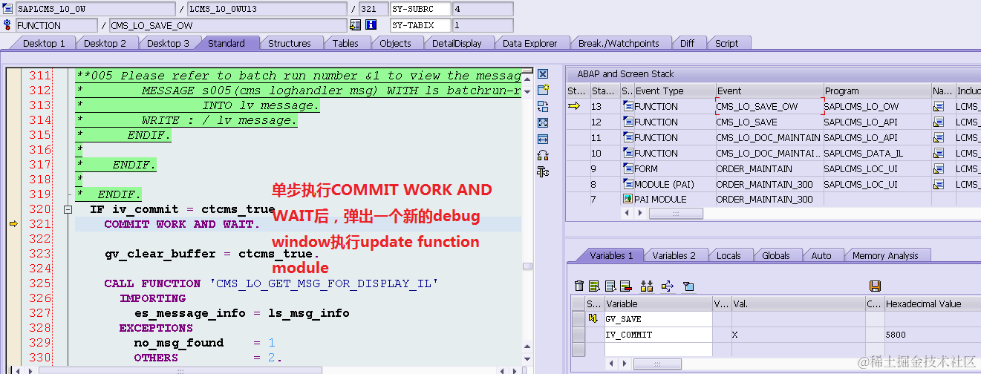Click the Hexadecimal Value column header

932,304
